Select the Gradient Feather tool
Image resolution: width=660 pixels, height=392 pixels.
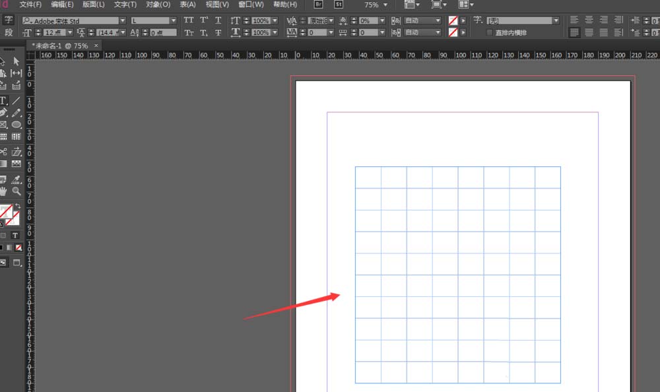click(16, 164)
